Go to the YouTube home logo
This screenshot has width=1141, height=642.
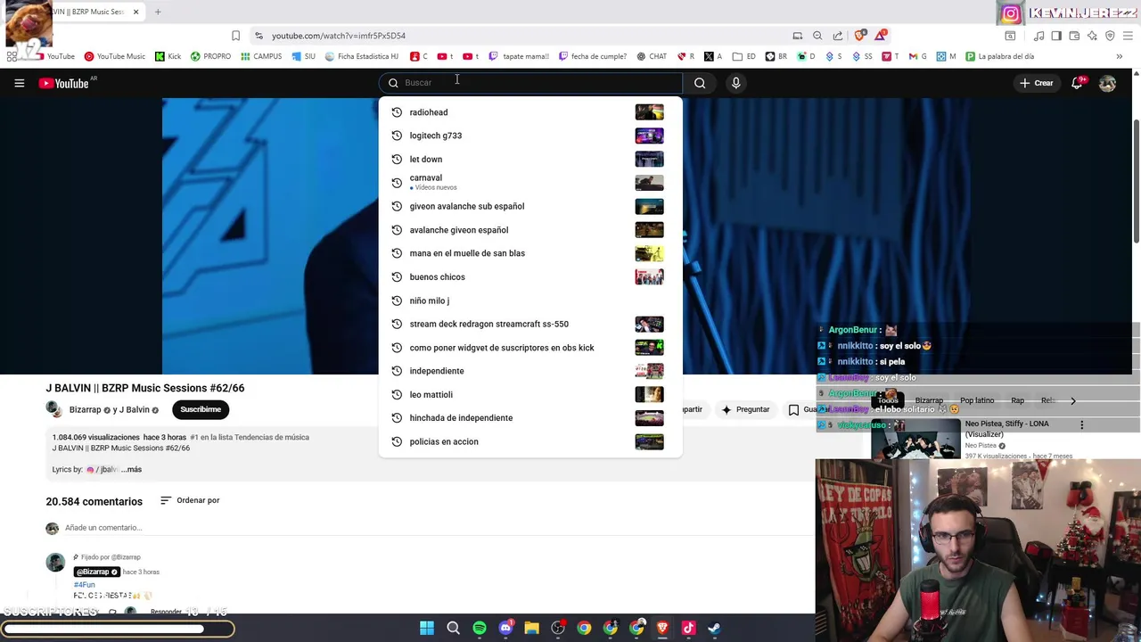click(x=64, y=83)
